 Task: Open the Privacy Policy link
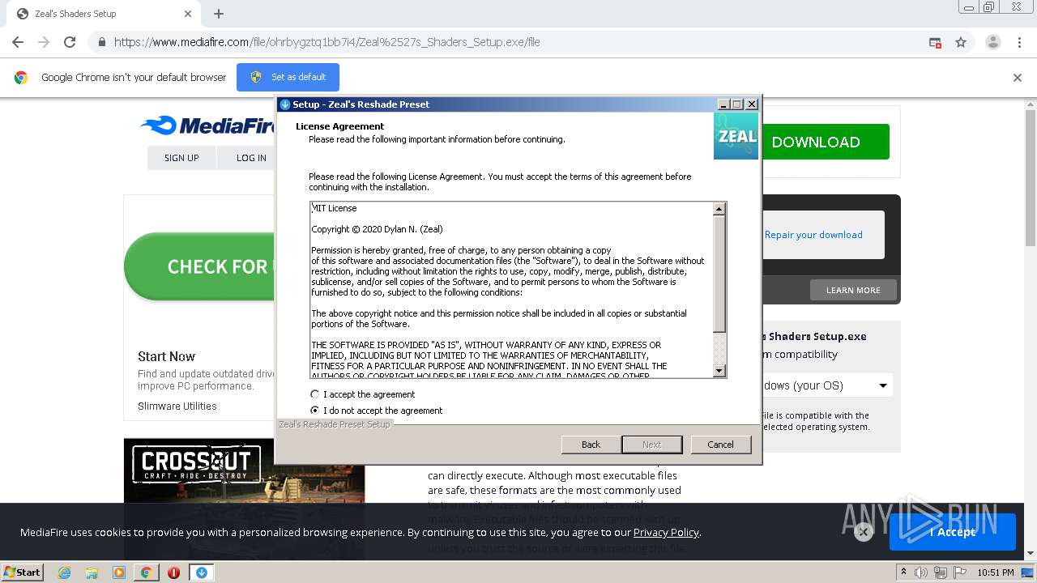click(x=666, y=532)
